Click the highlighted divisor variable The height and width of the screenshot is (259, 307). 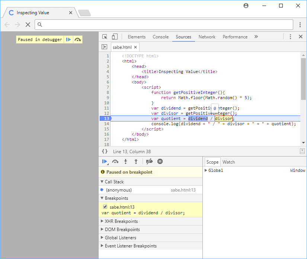[224, 119]
